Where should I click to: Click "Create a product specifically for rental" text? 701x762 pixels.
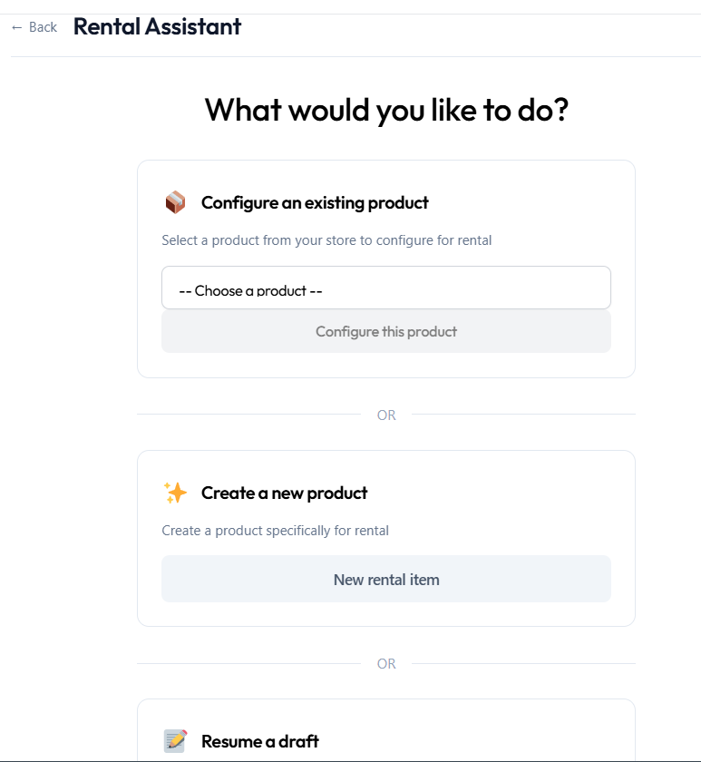275,531
